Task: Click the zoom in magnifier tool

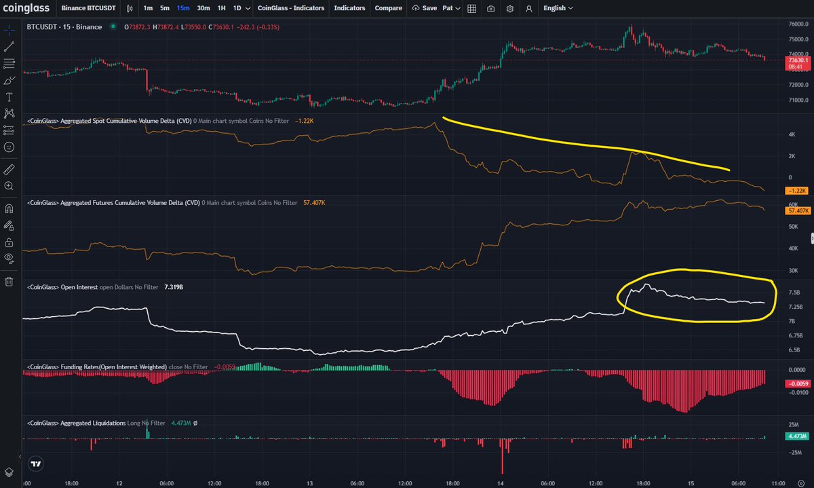Action: [9, 185]
